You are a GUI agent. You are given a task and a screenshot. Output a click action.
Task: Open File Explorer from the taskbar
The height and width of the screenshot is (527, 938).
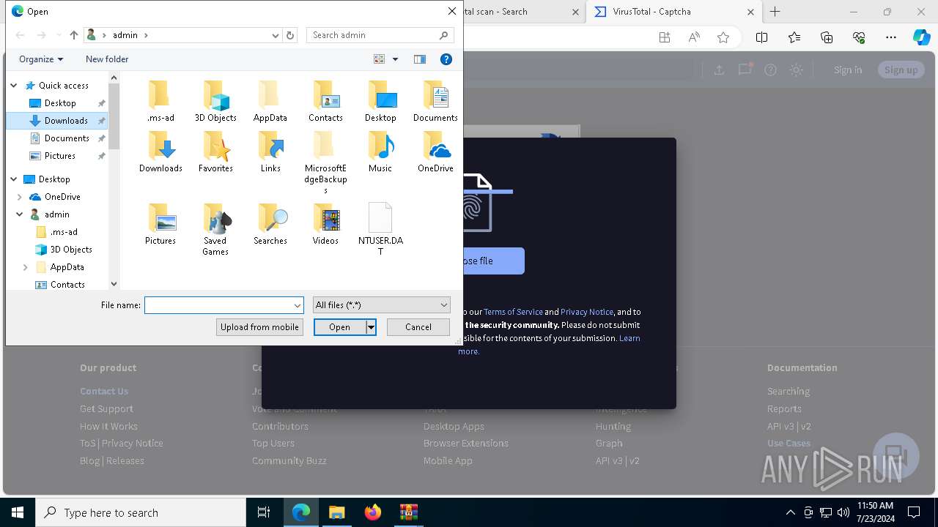tap(336, 512)
